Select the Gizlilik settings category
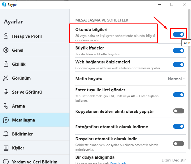 point(35,64)
